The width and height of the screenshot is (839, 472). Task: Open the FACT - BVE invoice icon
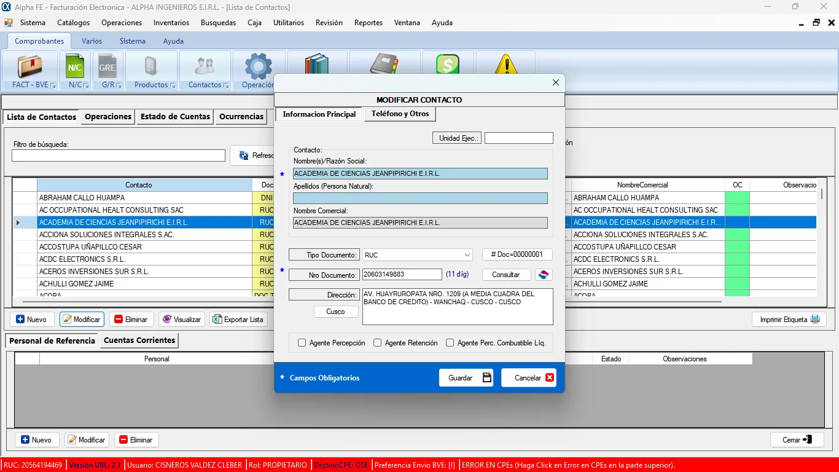click(x=29, y=66)
